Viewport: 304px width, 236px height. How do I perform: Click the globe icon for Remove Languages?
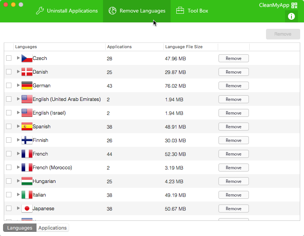tap(112, 11)
